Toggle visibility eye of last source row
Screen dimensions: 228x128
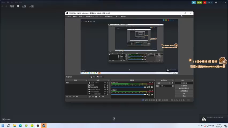coord(105,94)
